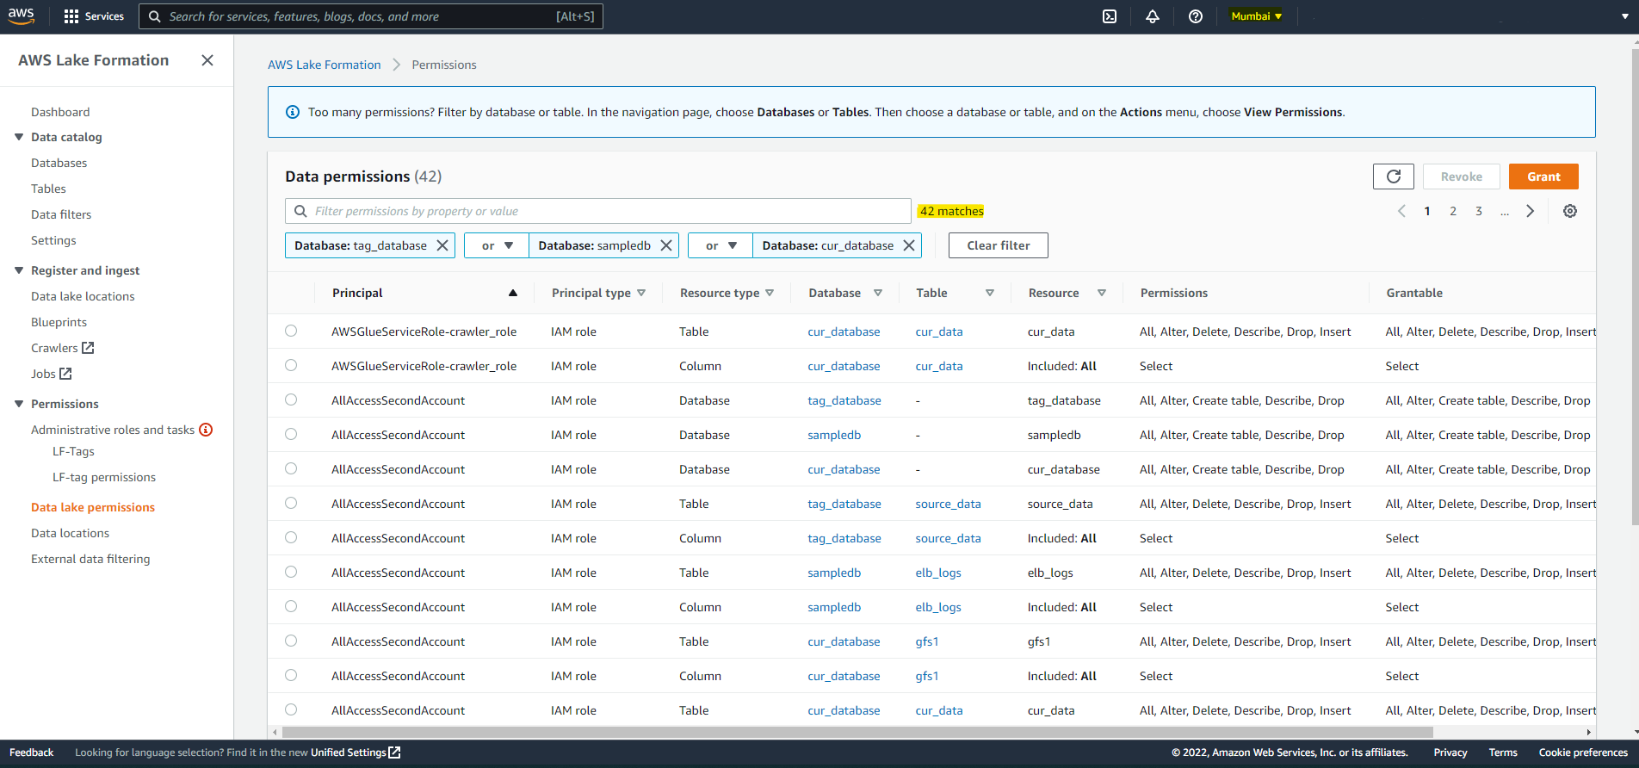Select AllAccessSecondAccount source_data Table row radio

[291, 503]
